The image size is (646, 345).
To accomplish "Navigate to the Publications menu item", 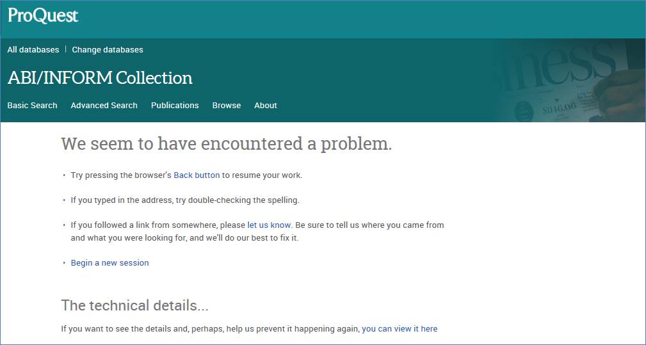I will point(175,106).
